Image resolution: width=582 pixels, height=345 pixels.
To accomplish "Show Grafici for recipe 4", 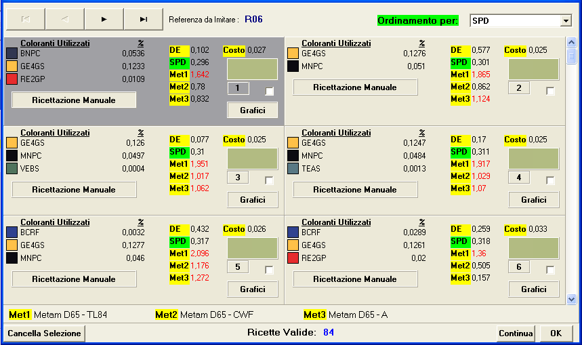I will (533, 200).
